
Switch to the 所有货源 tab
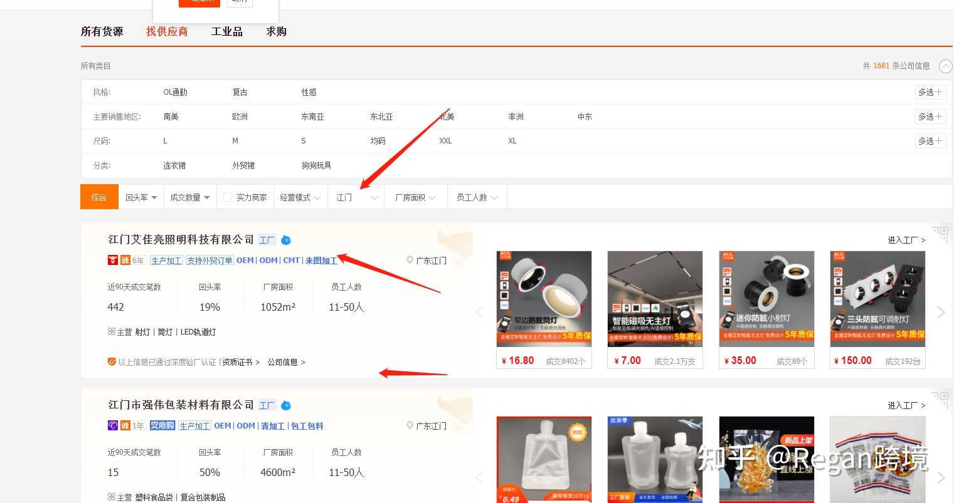tap(102, 31)
